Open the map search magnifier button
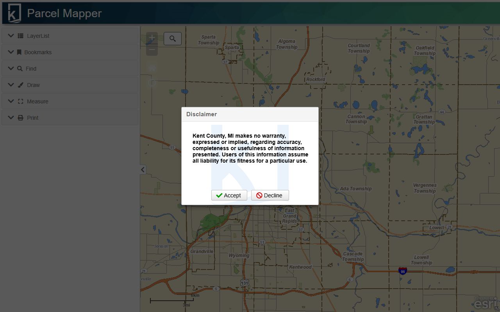Image resolution: width=500 pixels, height=312 pixels. (173, 39)
